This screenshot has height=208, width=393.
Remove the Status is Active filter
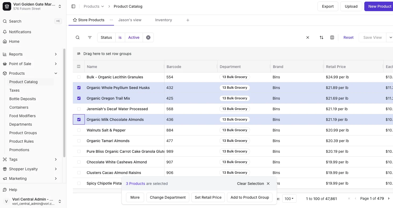[x=148, y=37]
